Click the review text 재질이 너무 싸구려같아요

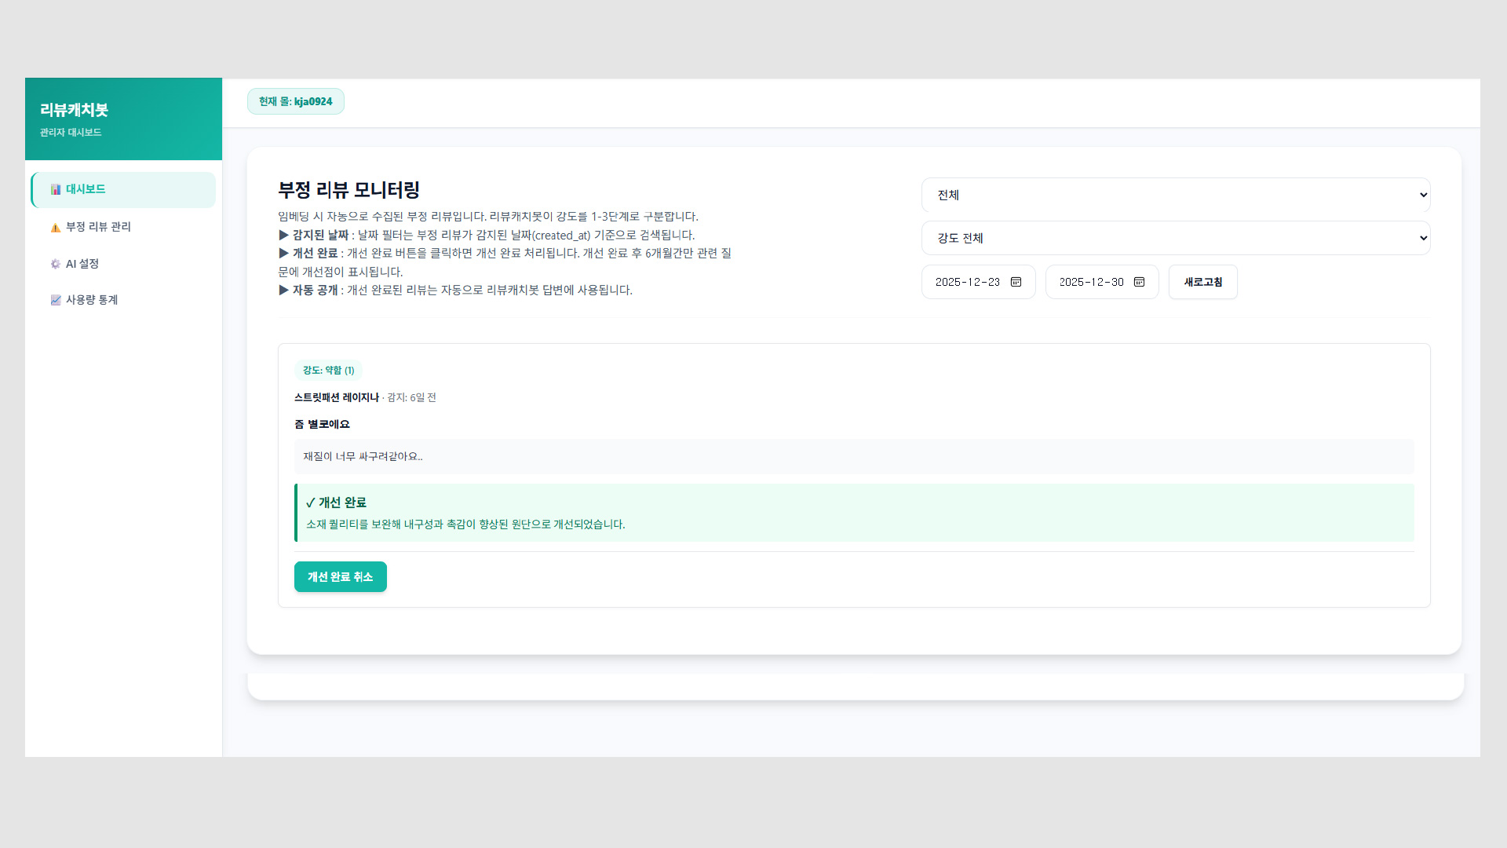click(363, 456)
